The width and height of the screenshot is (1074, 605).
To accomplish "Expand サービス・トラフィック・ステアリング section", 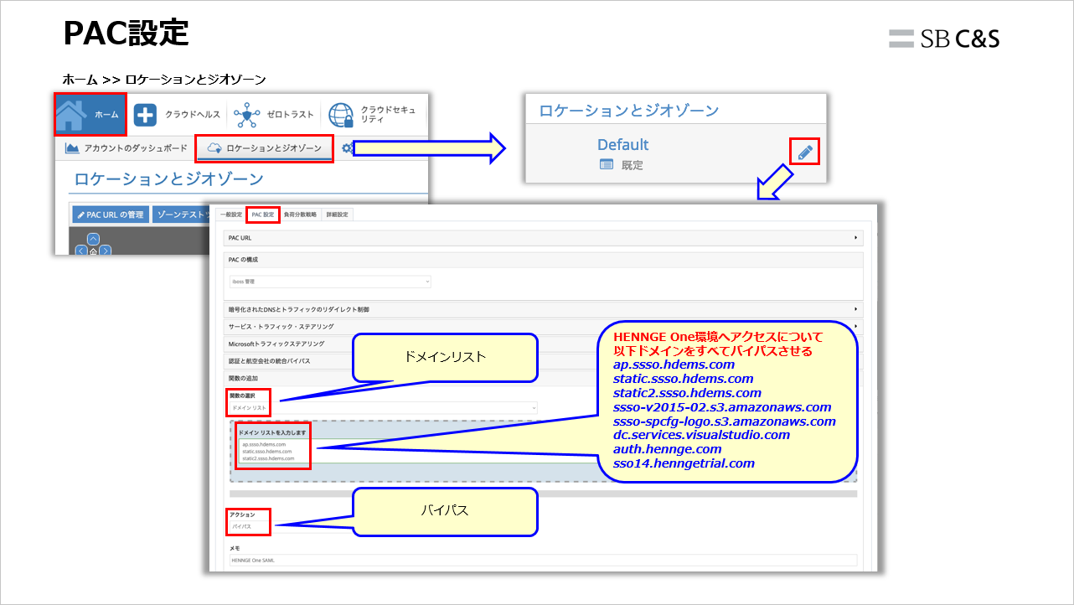I will pos(543,326).
